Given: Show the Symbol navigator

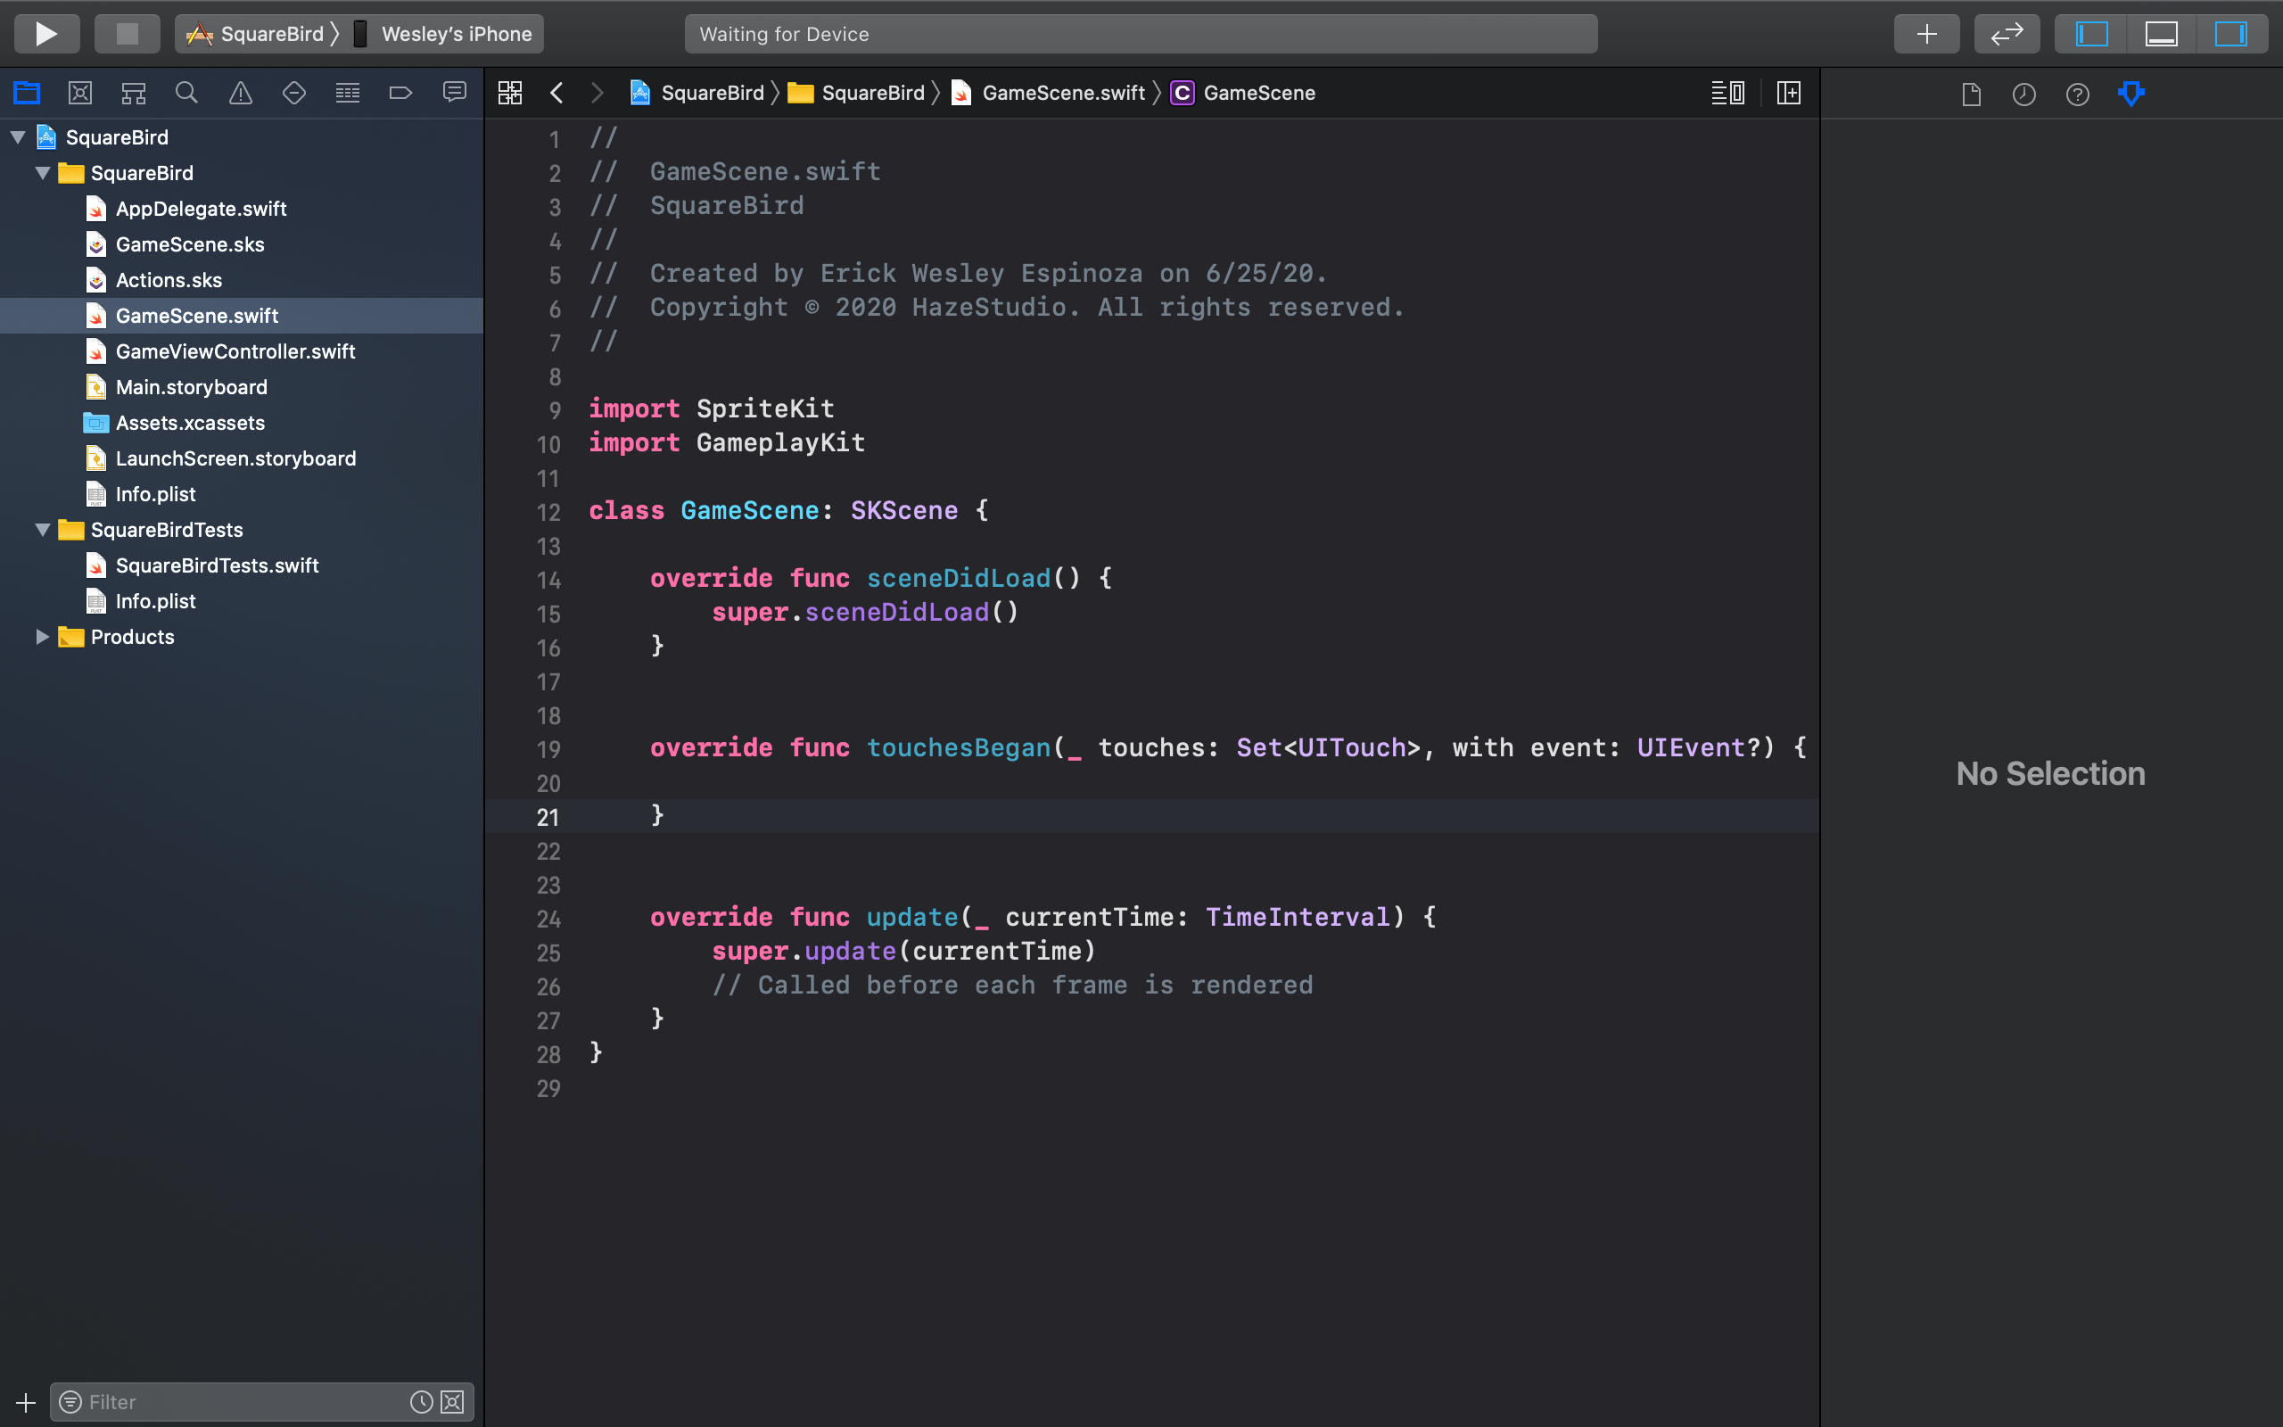Looking at the screenshot, I should click(x=133, y=93).
